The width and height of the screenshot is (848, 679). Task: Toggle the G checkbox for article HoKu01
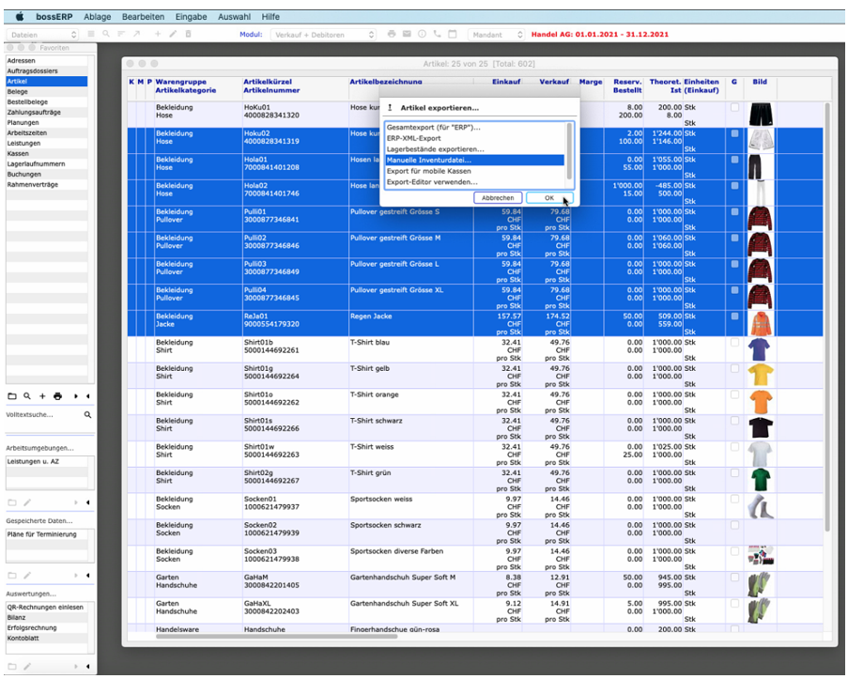point(734,108)
